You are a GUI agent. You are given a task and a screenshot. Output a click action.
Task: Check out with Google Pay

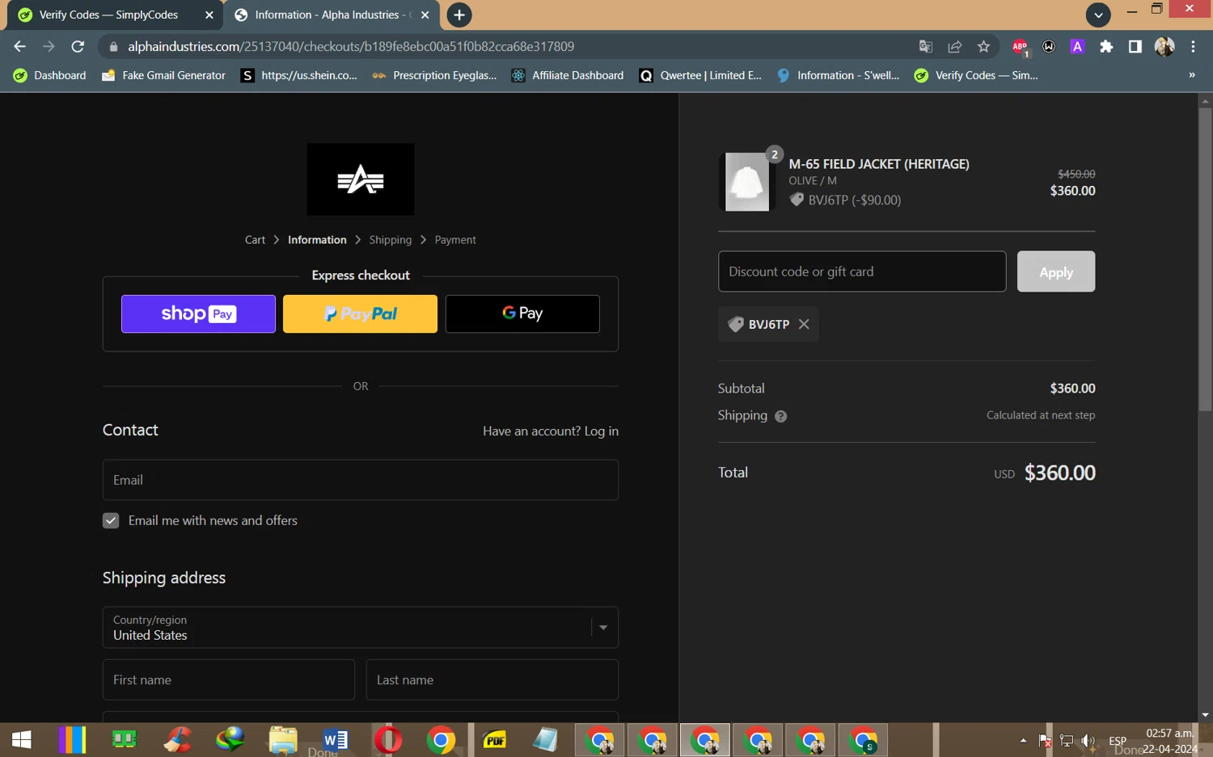tap(522, 313)
